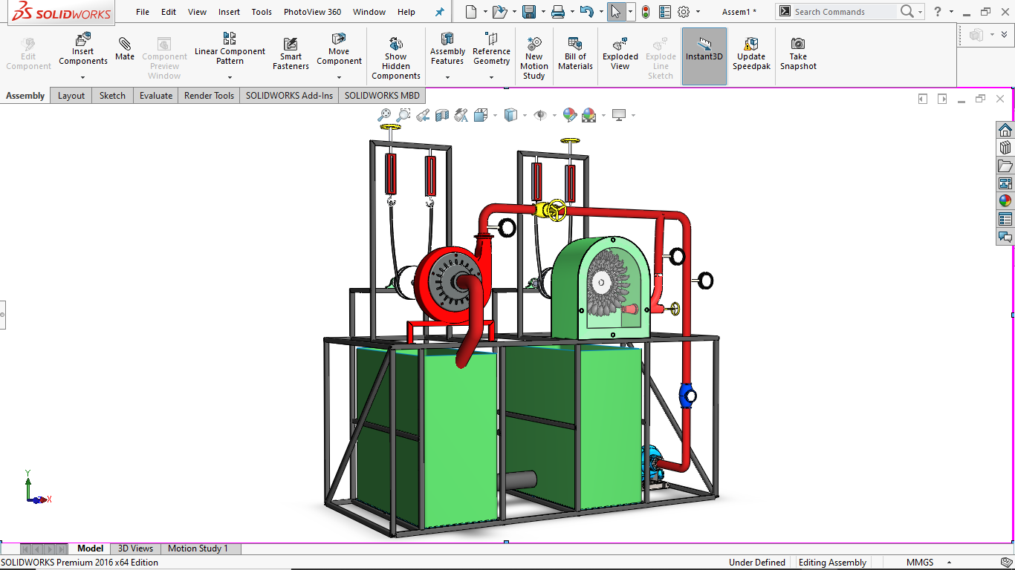
Task: Click the Search Commands field
Action: click(844, 12)
